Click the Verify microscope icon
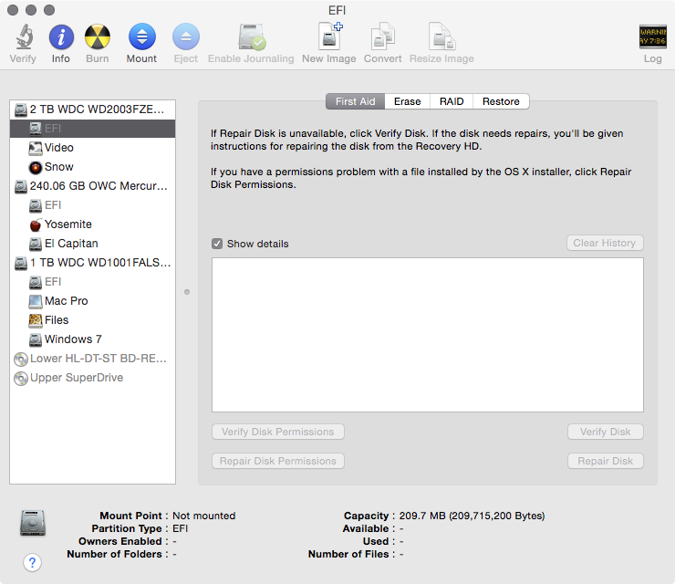This screenshot has height=584, width=675. tap(24, 36)
